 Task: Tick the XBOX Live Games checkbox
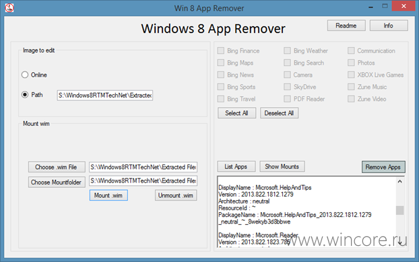point(351,75)
